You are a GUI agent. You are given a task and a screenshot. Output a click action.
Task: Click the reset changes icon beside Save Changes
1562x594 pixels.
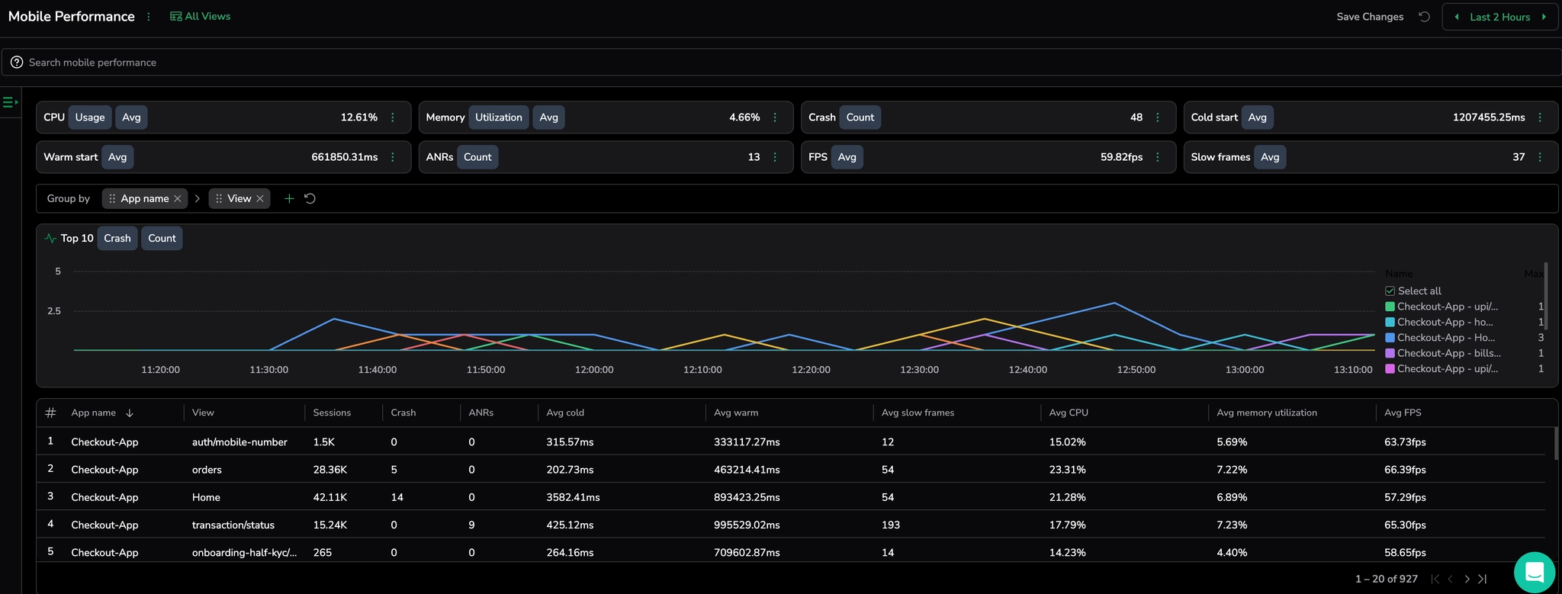(1424, 17)
